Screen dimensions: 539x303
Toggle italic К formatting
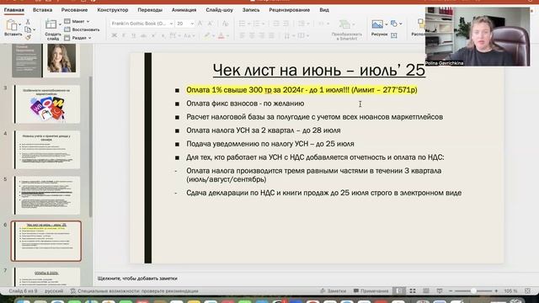point(124,35)
